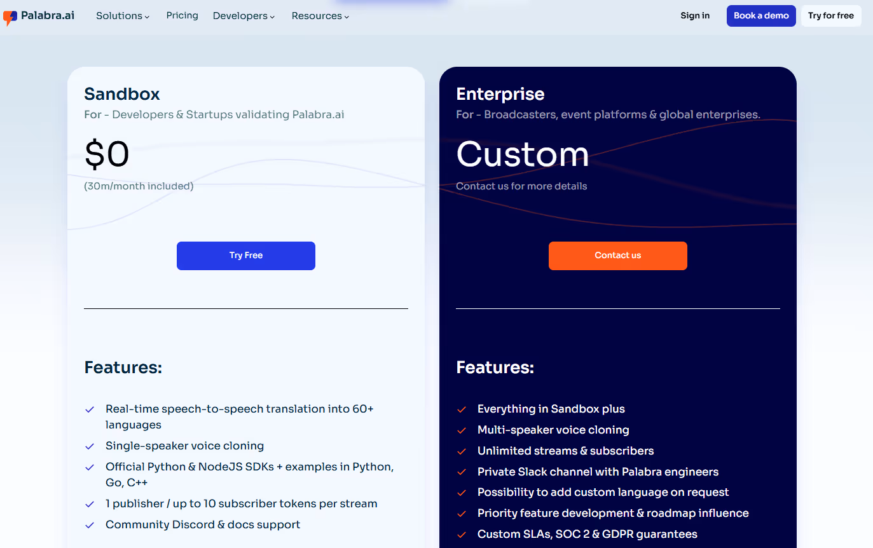Viewport: 873px width, 548px height.
Task: Expand the Solutions dropdown
Action: coord(122,15)
